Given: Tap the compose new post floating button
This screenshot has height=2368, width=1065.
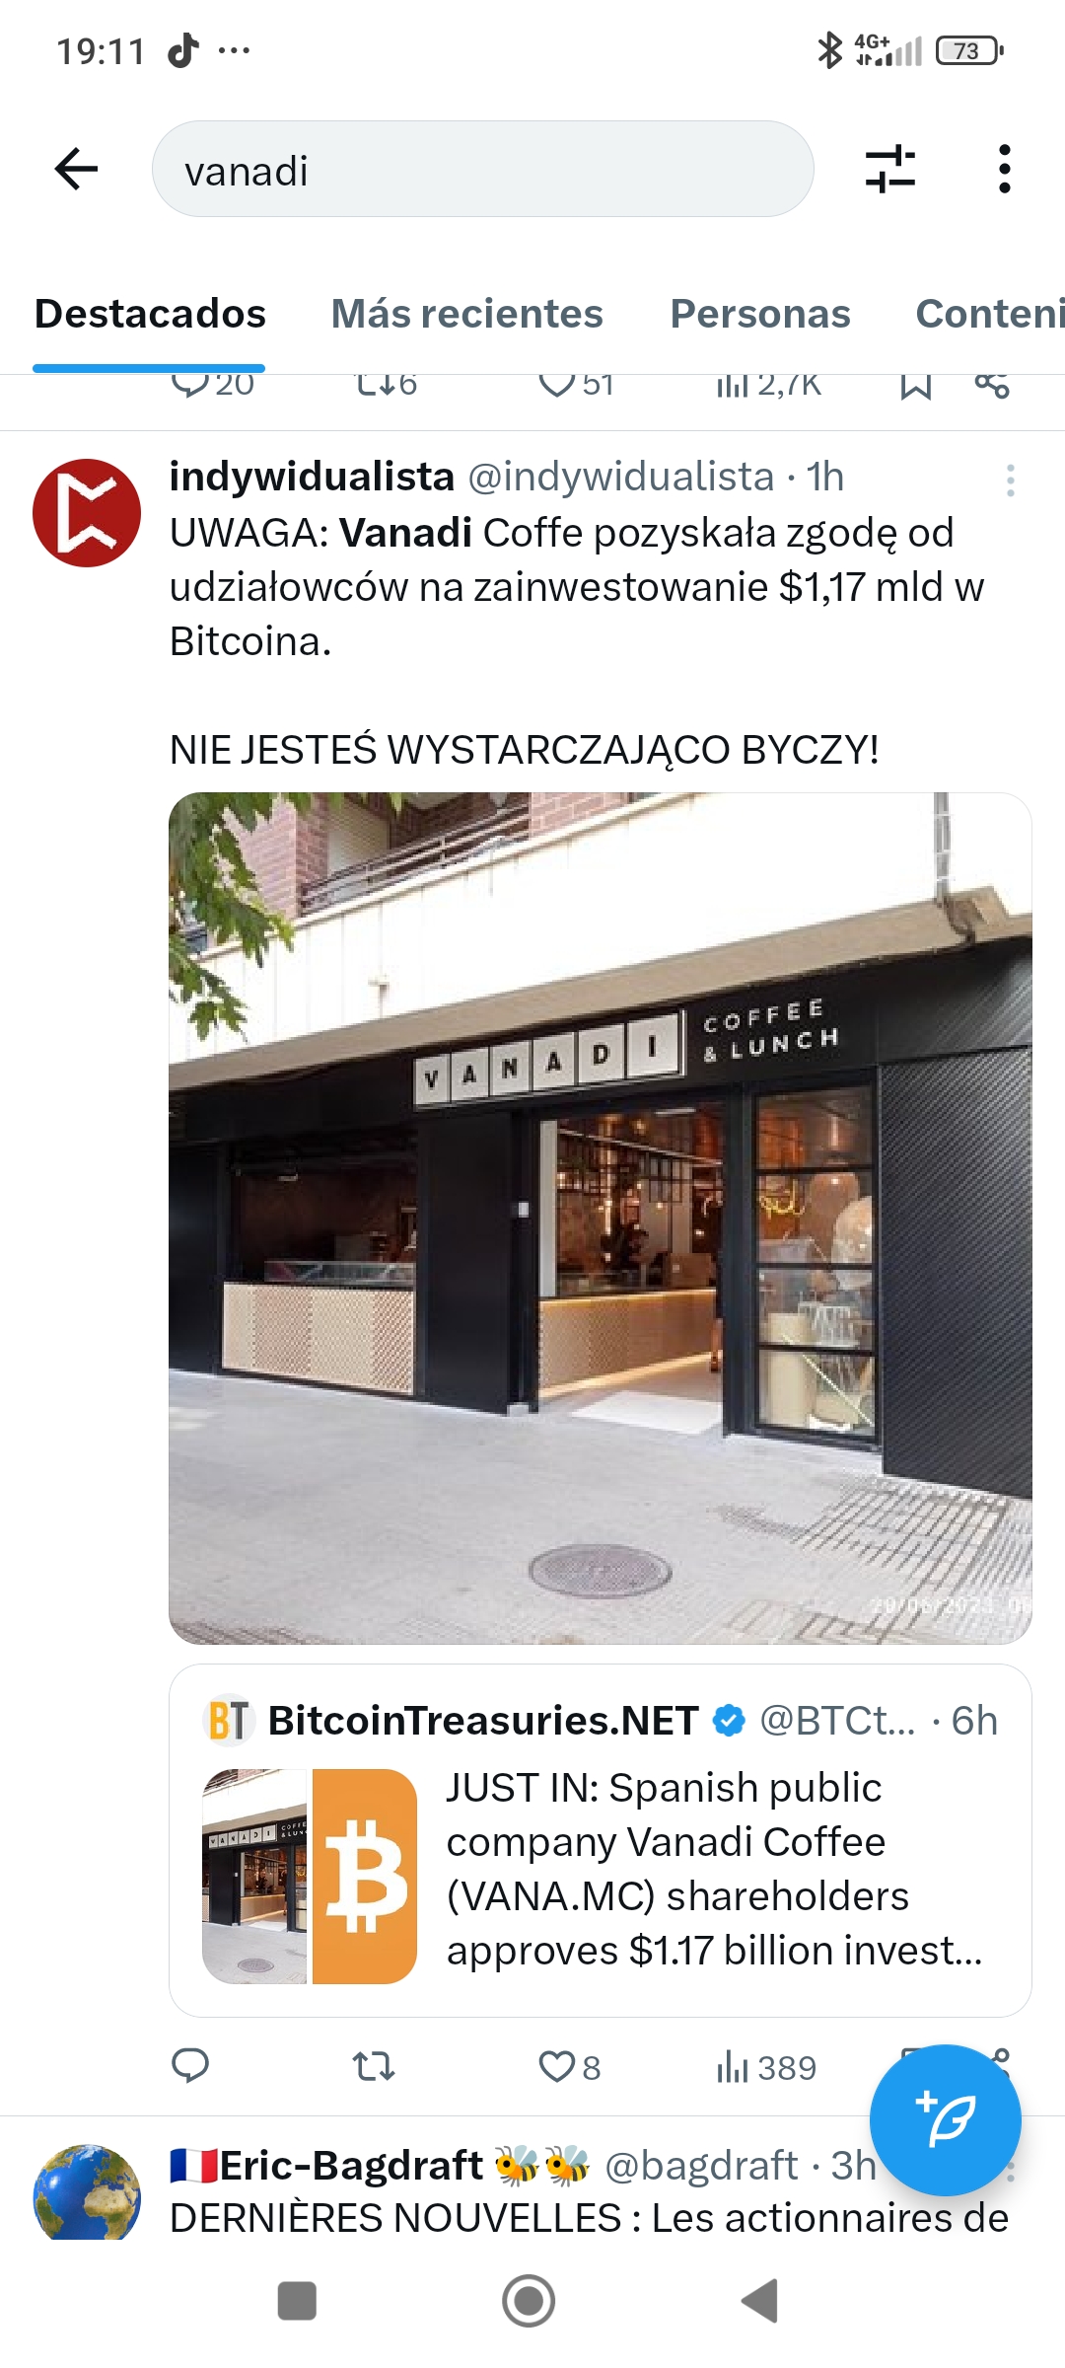Looking at the screenshot, I should tap(945, 2119).
